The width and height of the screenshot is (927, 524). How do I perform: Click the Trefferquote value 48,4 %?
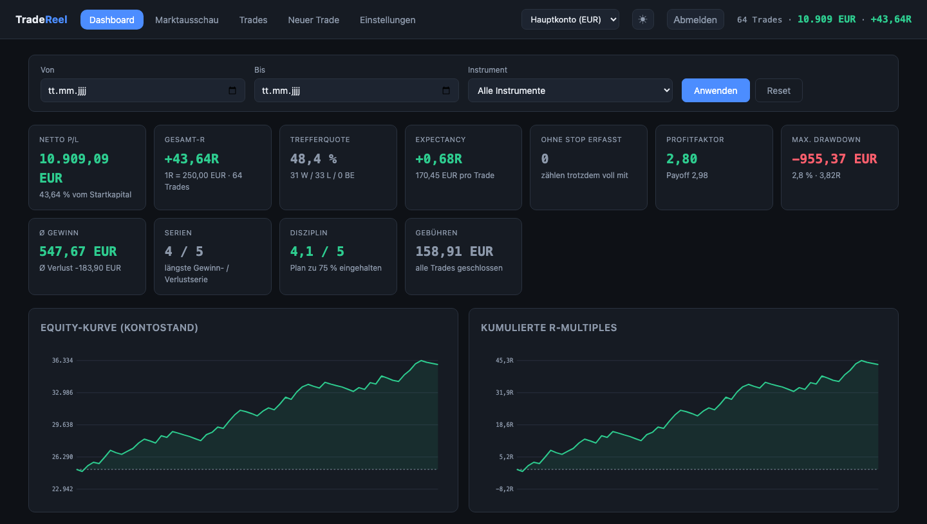(x=314, y=159)
